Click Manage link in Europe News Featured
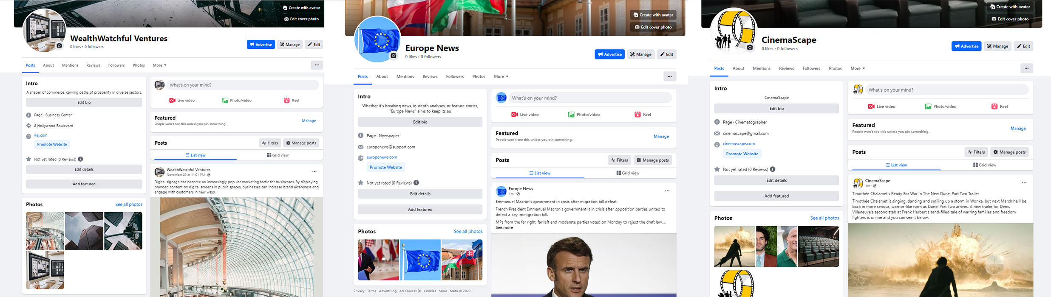1051x297 pixels. (661, 137)
